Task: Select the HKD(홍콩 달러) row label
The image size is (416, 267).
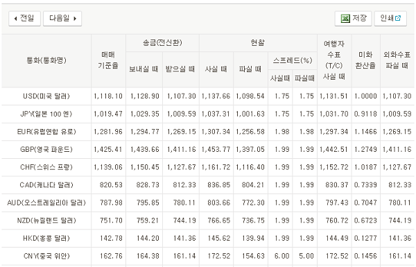Action: [x=46, y=239]
